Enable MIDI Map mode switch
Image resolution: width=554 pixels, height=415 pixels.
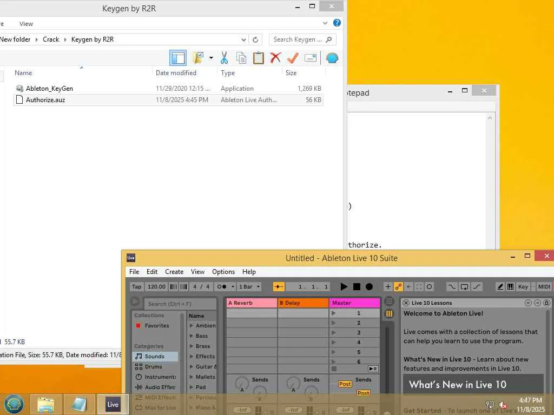[x=544, y=287]
